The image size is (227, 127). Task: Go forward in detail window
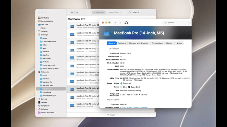pos(121,23)
